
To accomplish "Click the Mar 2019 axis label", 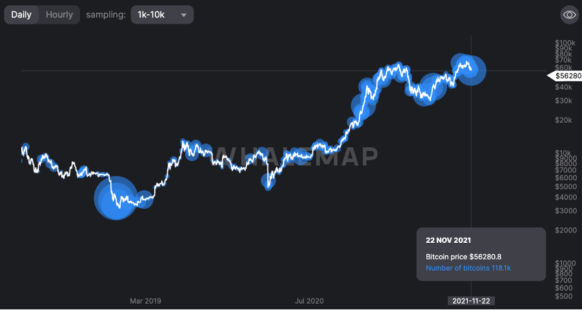I will click(x=145, y=301).
